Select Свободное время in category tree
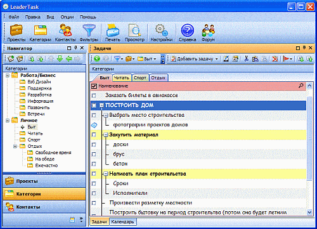 click(x=53, y=153)
